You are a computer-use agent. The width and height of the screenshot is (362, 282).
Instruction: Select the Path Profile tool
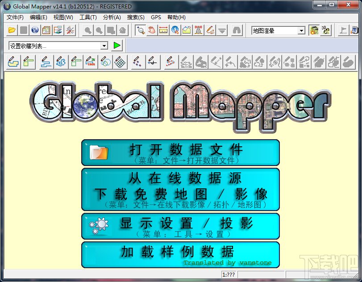point(187,30)
